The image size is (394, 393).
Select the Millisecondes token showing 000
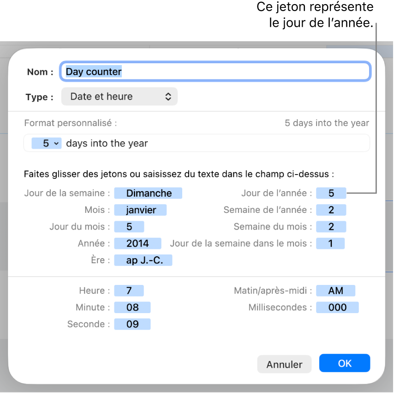click(x=337, y=307)
